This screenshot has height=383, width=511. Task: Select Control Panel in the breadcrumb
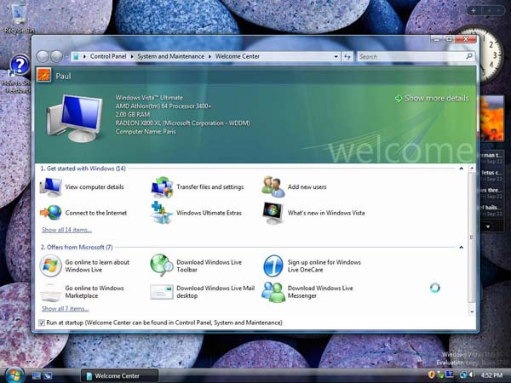110,56
